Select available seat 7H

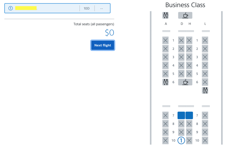pos(189,115)
